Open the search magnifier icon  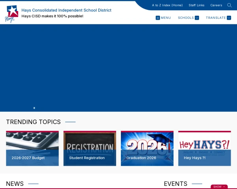[229, 5]
